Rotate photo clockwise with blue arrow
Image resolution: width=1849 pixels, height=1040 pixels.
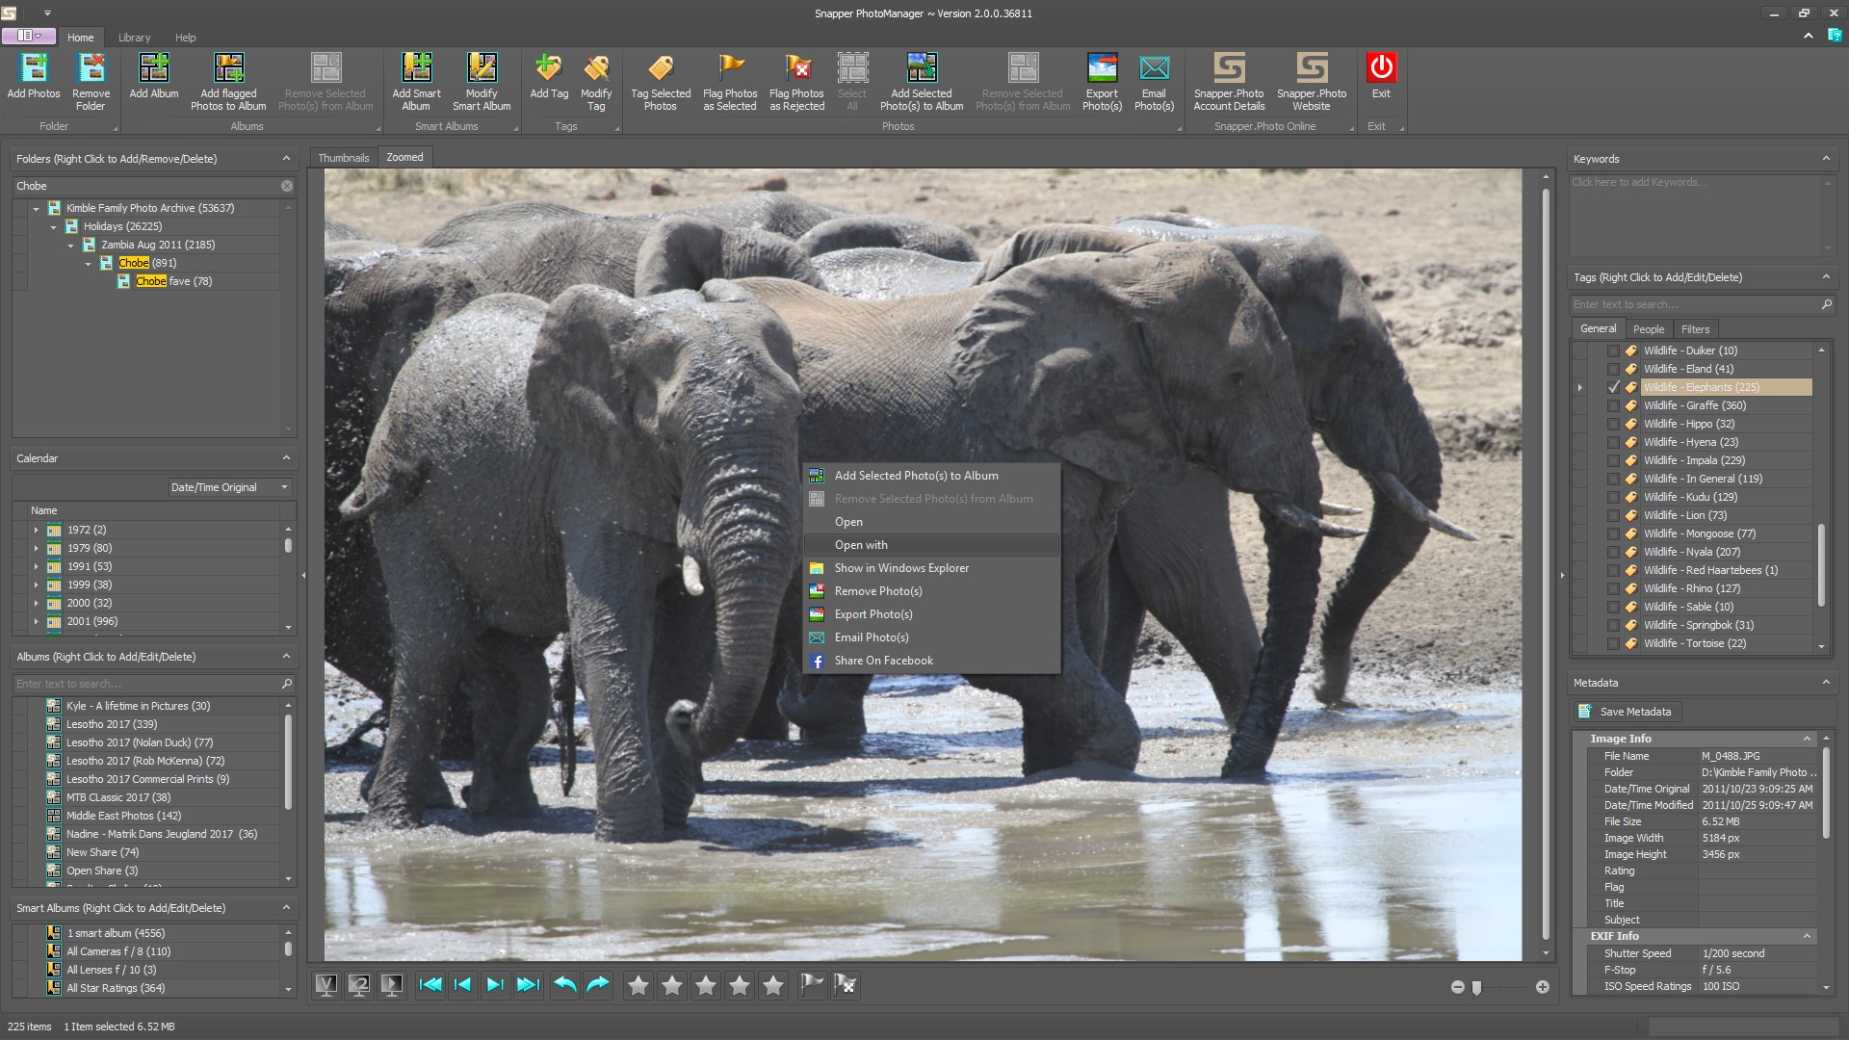(x=598, y=984)
